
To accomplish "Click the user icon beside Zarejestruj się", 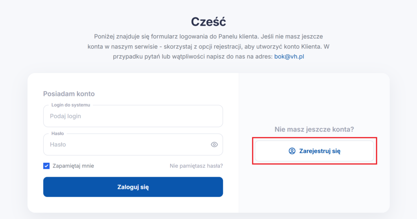I will [x=292, y=151].
